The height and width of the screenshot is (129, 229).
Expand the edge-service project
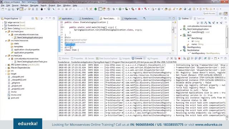pyautogui.click(x=3, y=22)
